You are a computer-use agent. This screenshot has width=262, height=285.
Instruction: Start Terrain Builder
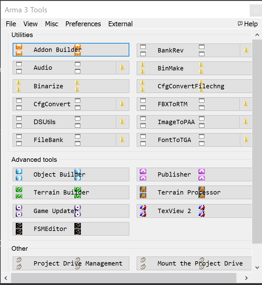[71, 192]
